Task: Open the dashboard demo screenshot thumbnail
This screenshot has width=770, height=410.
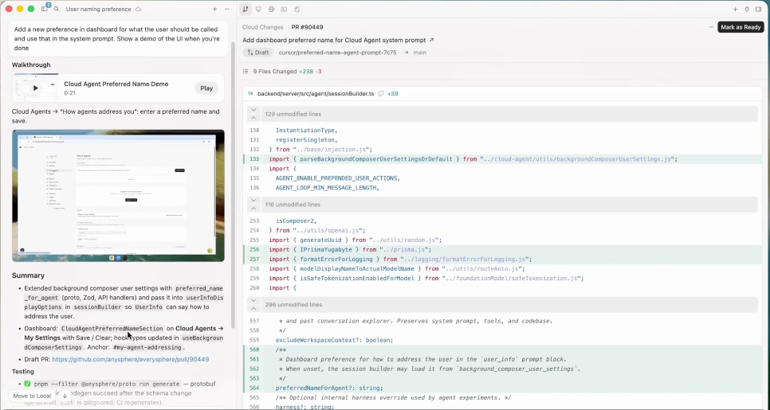Action: pyautogui.click(x=118, y=196)
